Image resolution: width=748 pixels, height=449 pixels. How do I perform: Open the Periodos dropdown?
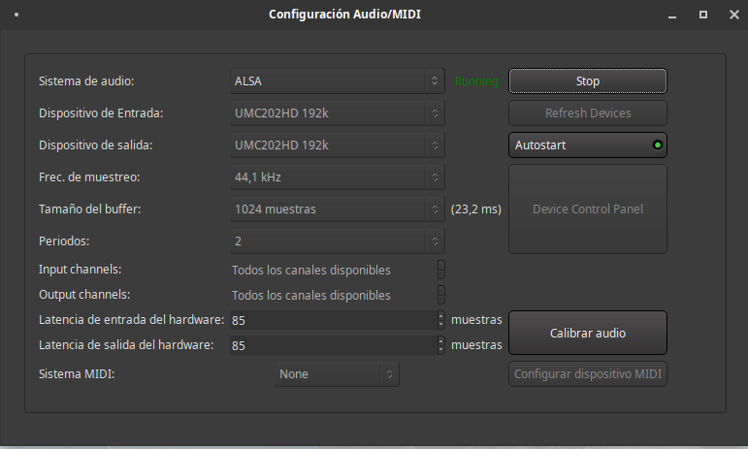coord(337,241)
